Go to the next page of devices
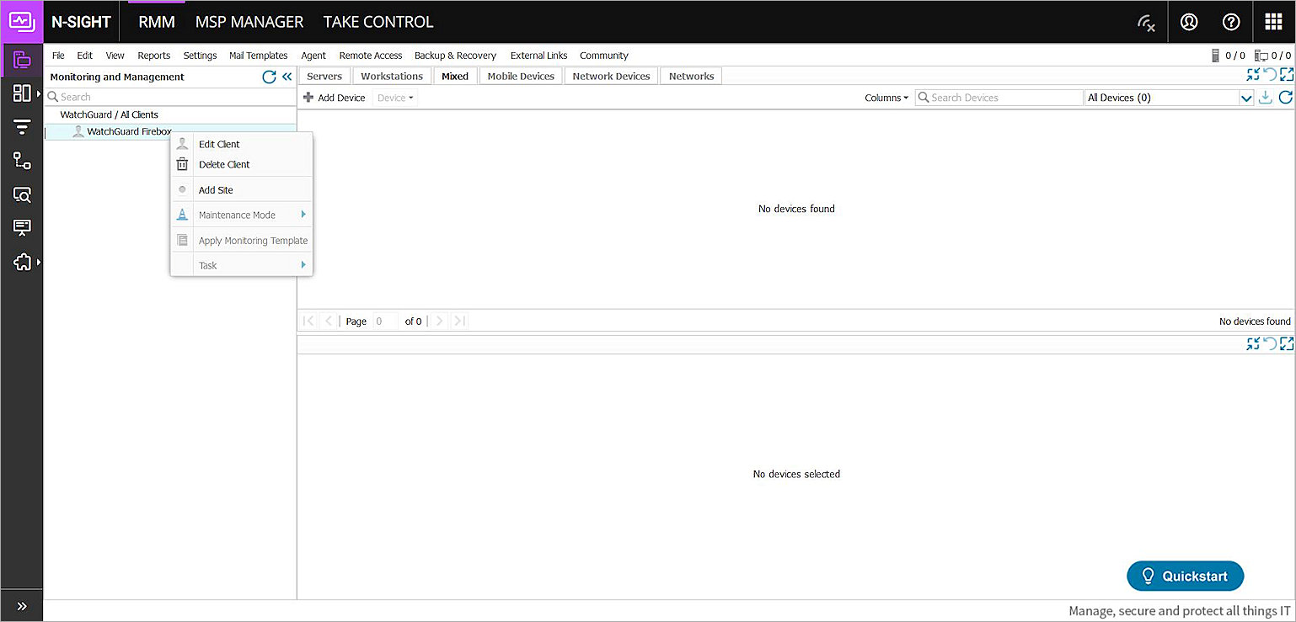The width and height of the screenshot is (1296, 622). pyautogui.click(x=439, y=321)
